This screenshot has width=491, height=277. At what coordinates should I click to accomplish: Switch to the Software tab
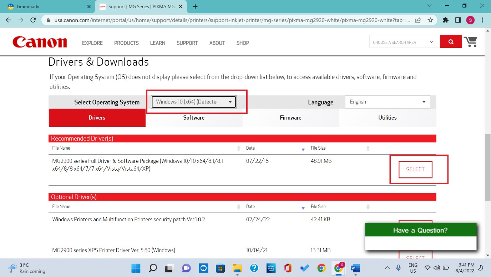[x=194, y=117]
